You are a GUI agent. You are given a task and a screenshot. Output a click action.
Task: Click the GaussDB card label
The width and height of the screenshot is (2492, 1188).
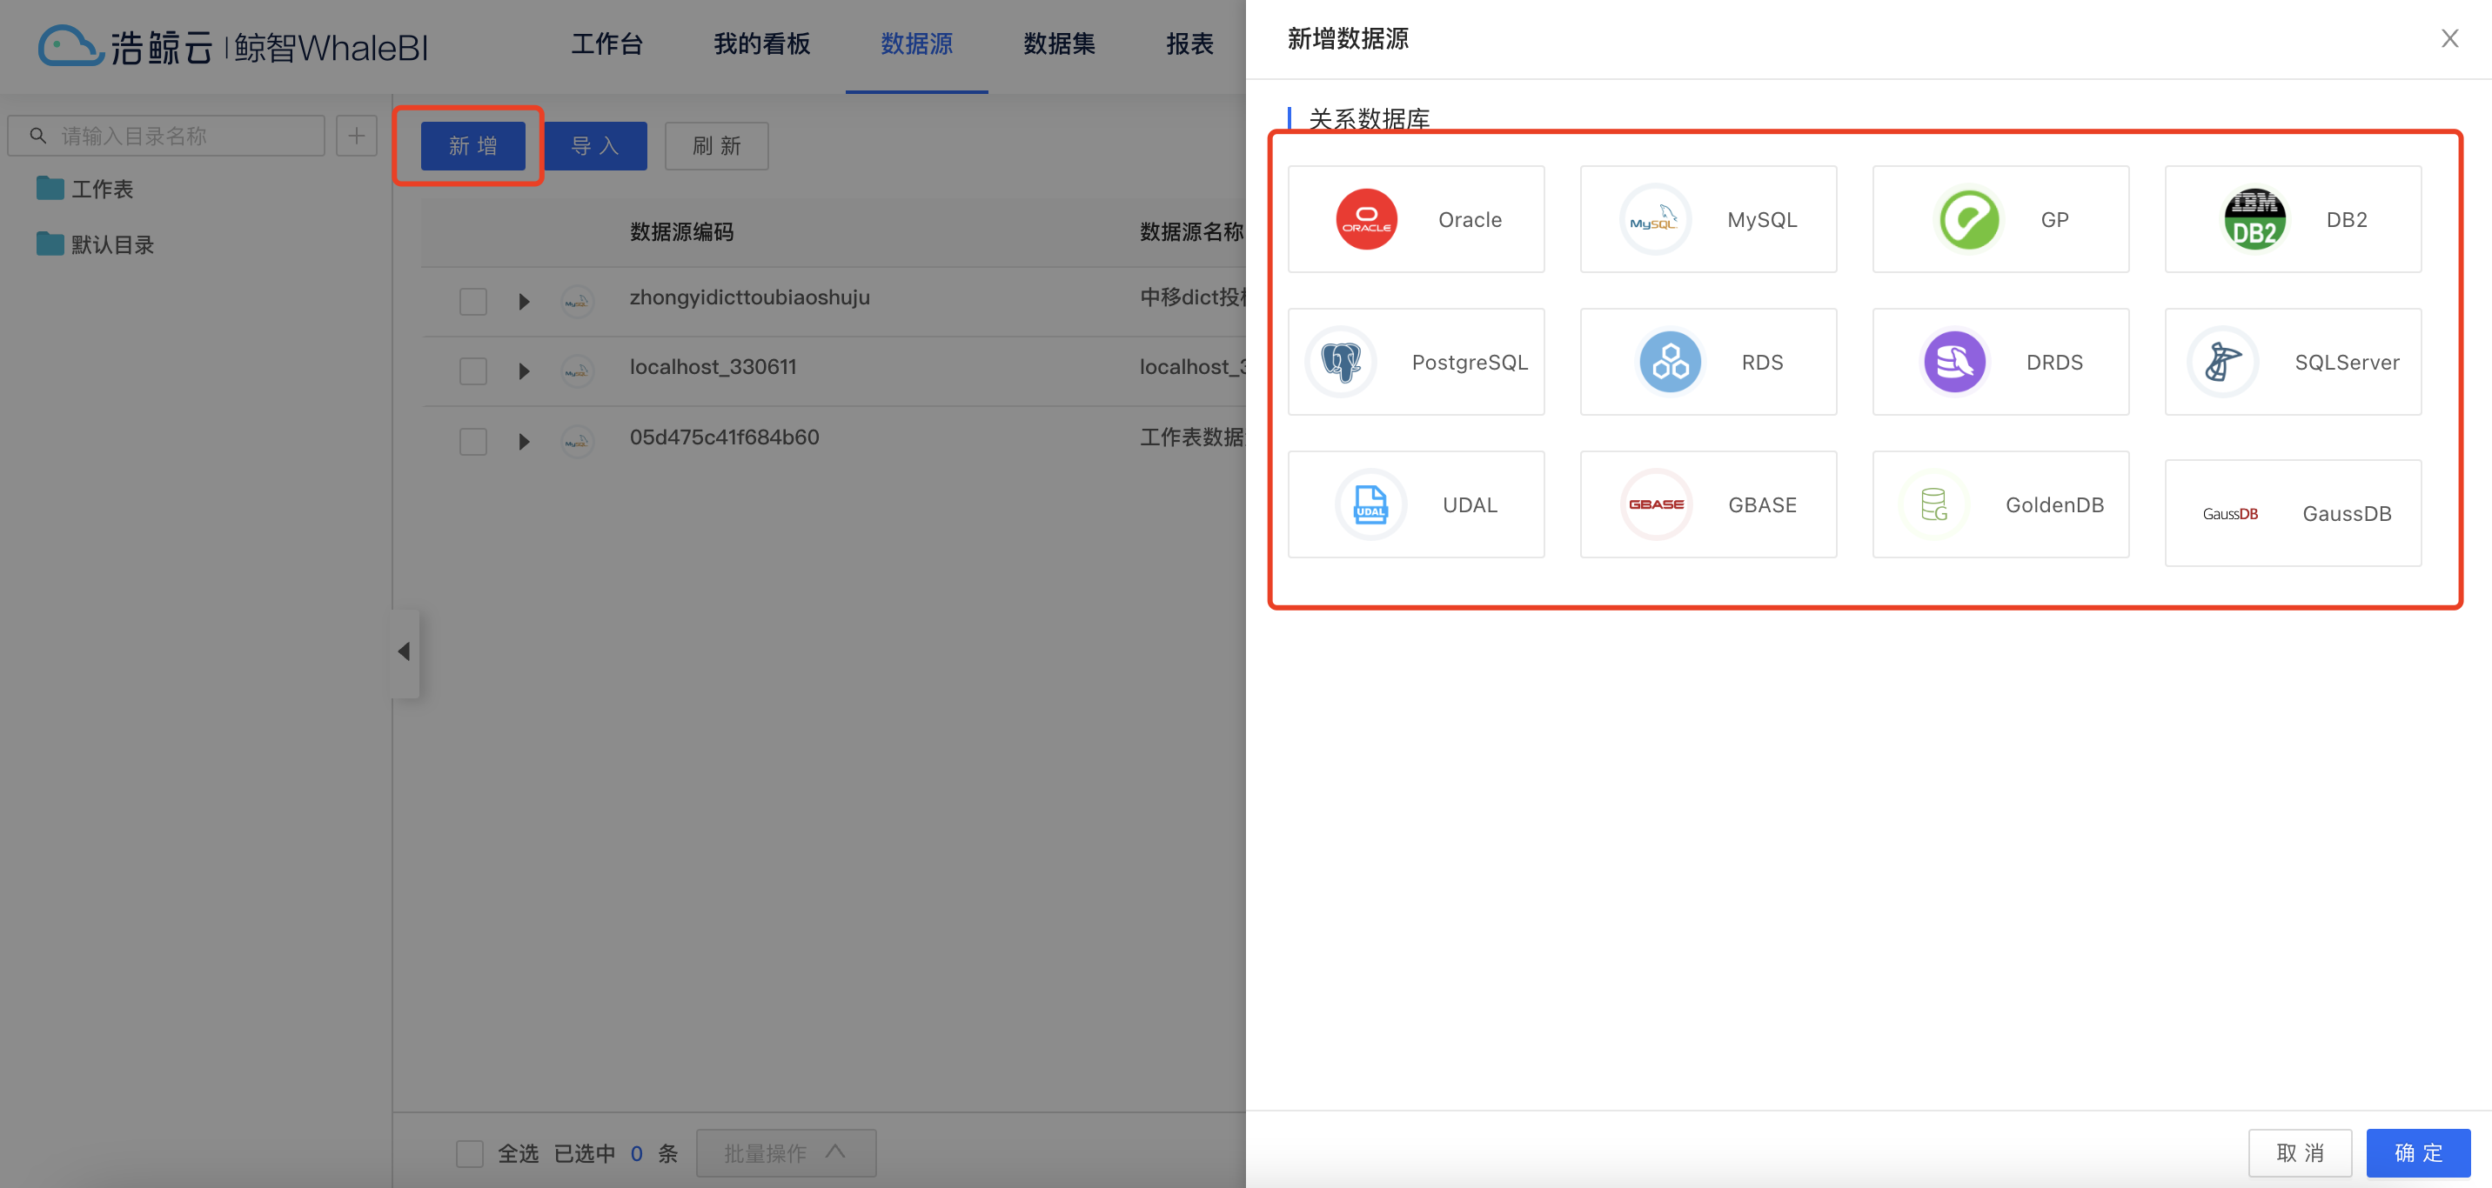pyautogui.click(x=2347, y=513)
